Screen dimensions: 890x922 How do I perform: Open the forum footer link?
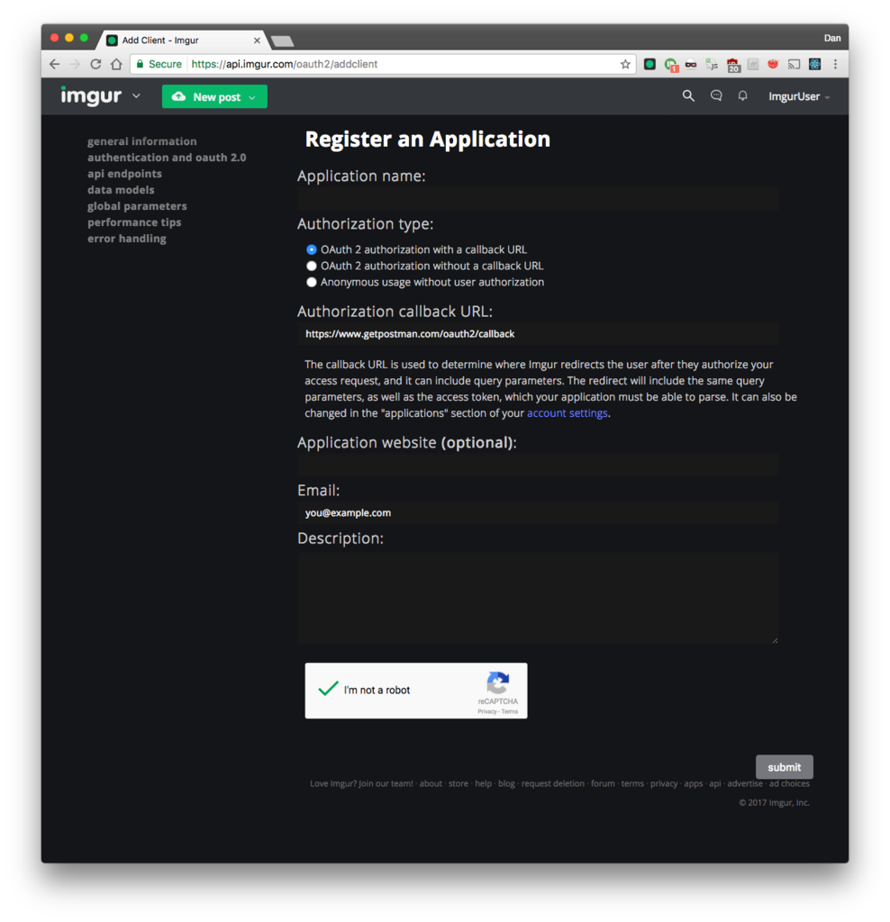[603, 783]
